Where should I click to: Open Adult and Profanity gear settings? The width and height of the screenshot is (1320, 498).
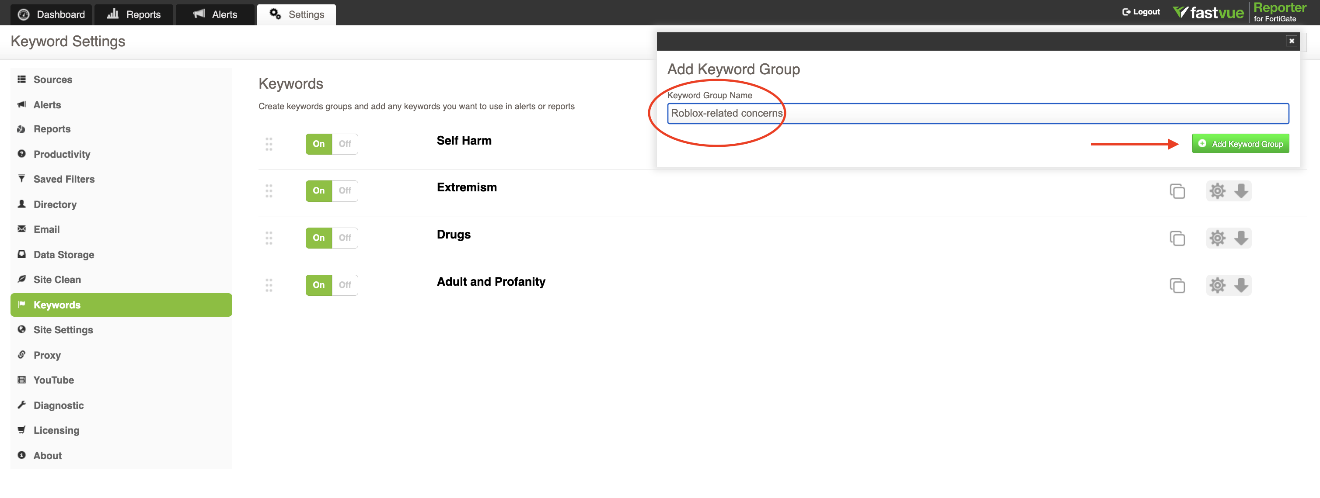point(1218,285)
